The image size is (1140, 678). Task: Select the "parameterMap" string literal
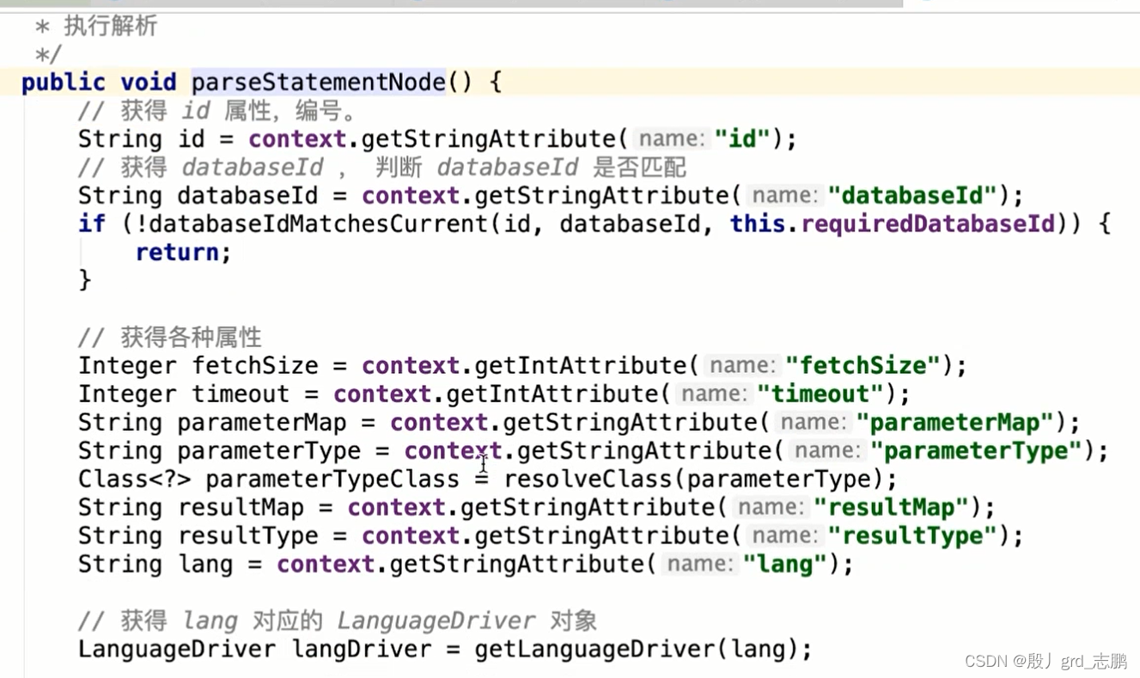coord(954,422)
